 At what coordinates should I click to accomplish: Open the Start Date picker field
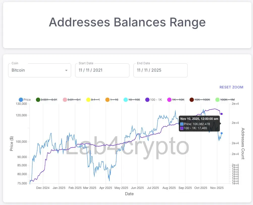click(102, 70)
